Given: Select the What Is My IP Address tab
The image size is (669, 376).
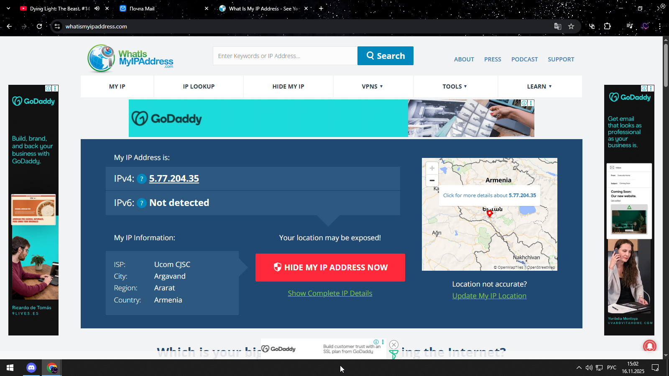Looking at the screenshot, I should click(x=263, y=8).
